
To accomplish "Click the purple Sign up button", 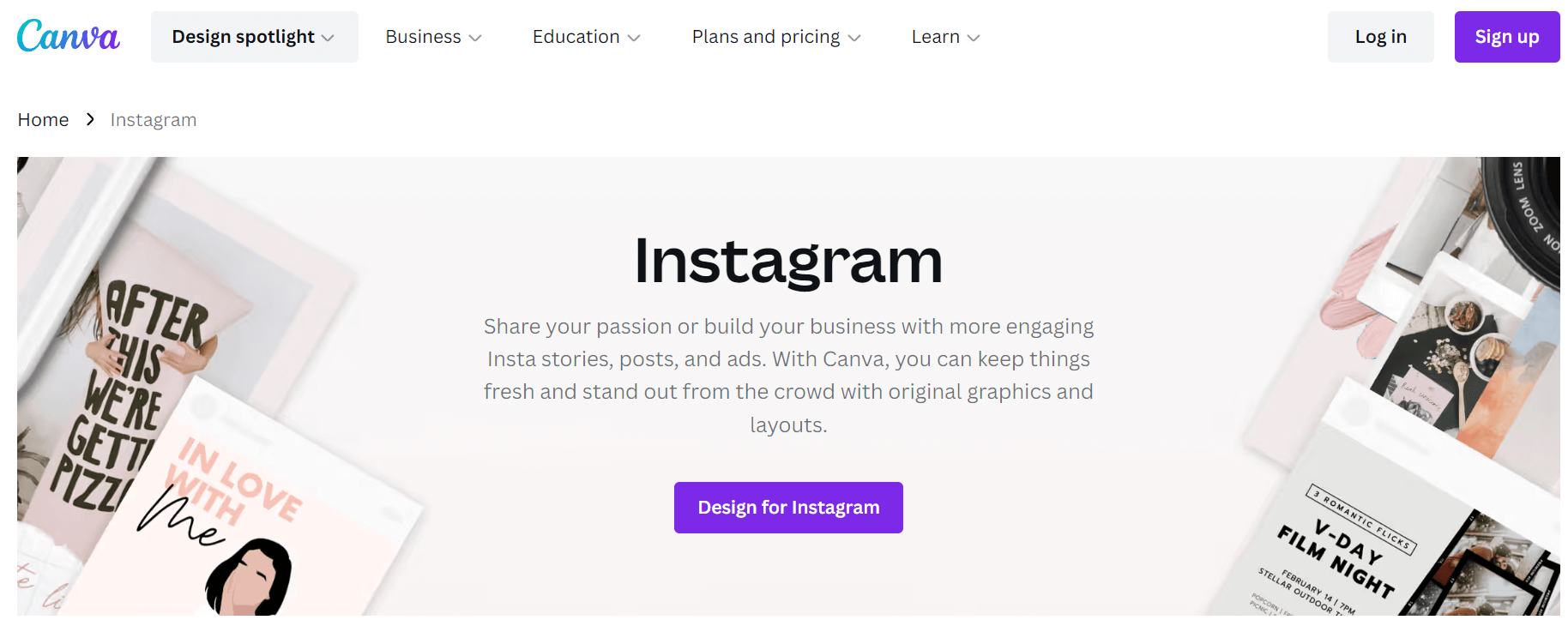I will (1506, 37).
